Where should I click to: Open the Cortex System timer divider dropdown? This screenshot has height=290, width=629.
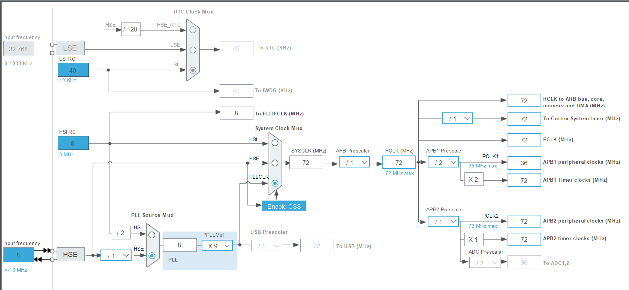click(457, 118)
